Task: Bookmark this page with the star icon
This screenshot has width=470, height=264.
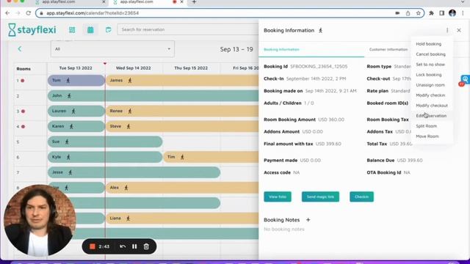Action: tap(418, 13)
